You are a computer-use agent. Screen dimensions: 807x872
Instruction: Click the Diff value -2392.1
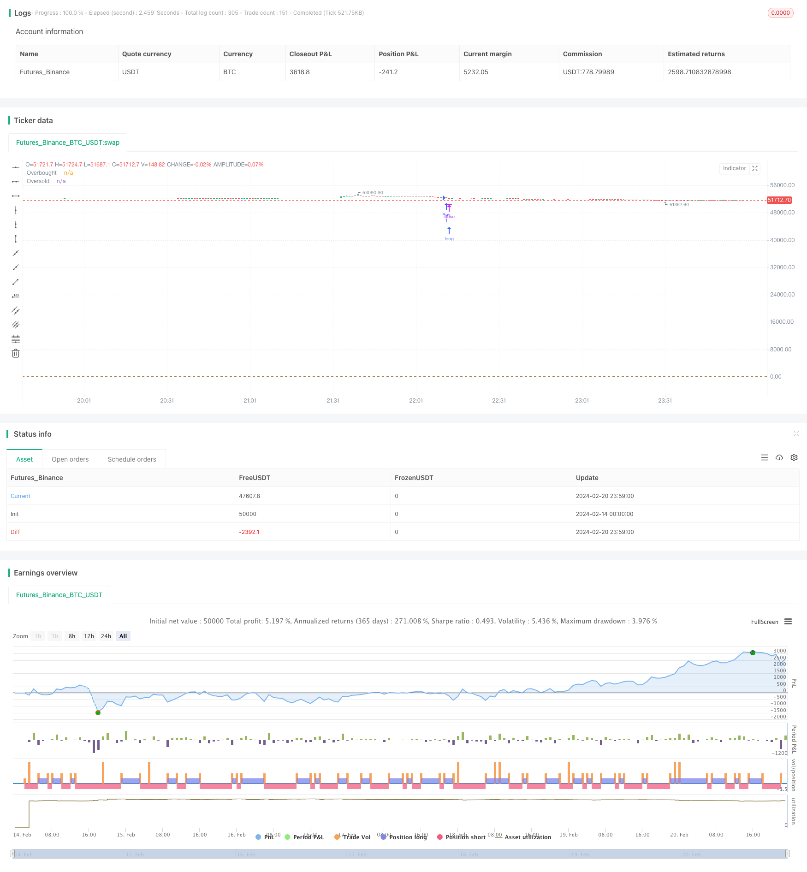(x=249, y=532)
